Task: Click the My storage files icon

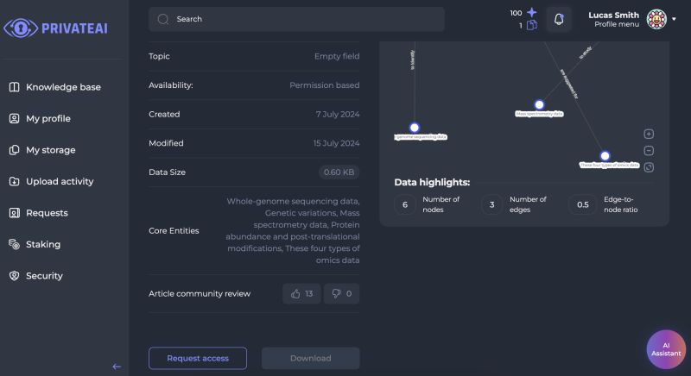Action: 14,150
